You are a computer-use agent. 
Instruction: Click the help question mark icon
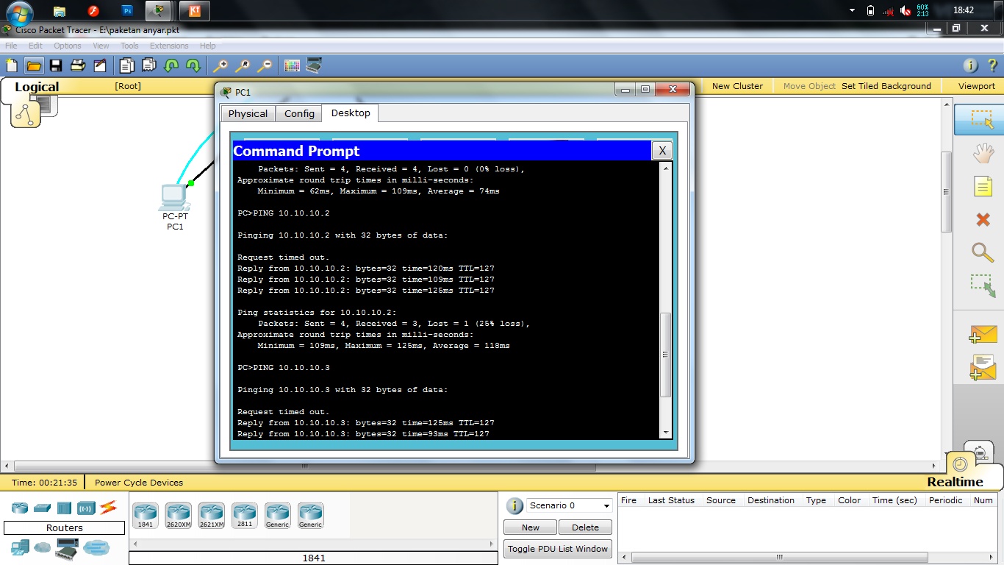coord(992,65)
